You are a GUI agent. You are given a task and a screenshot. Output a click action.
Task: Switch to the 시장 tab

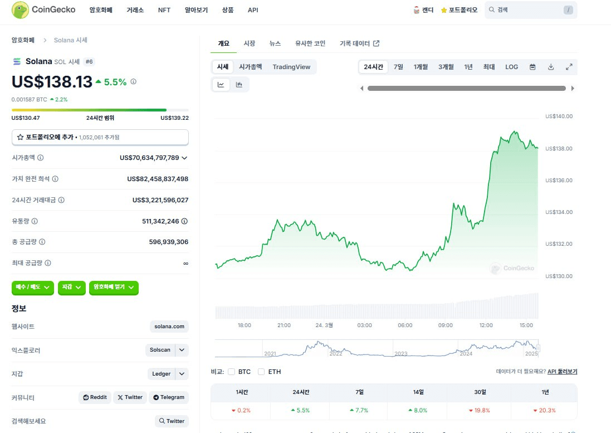tap(249, 43)
